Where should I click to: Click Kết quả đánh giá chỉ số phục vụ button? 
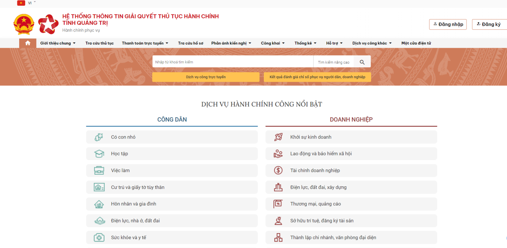[317, 77]
